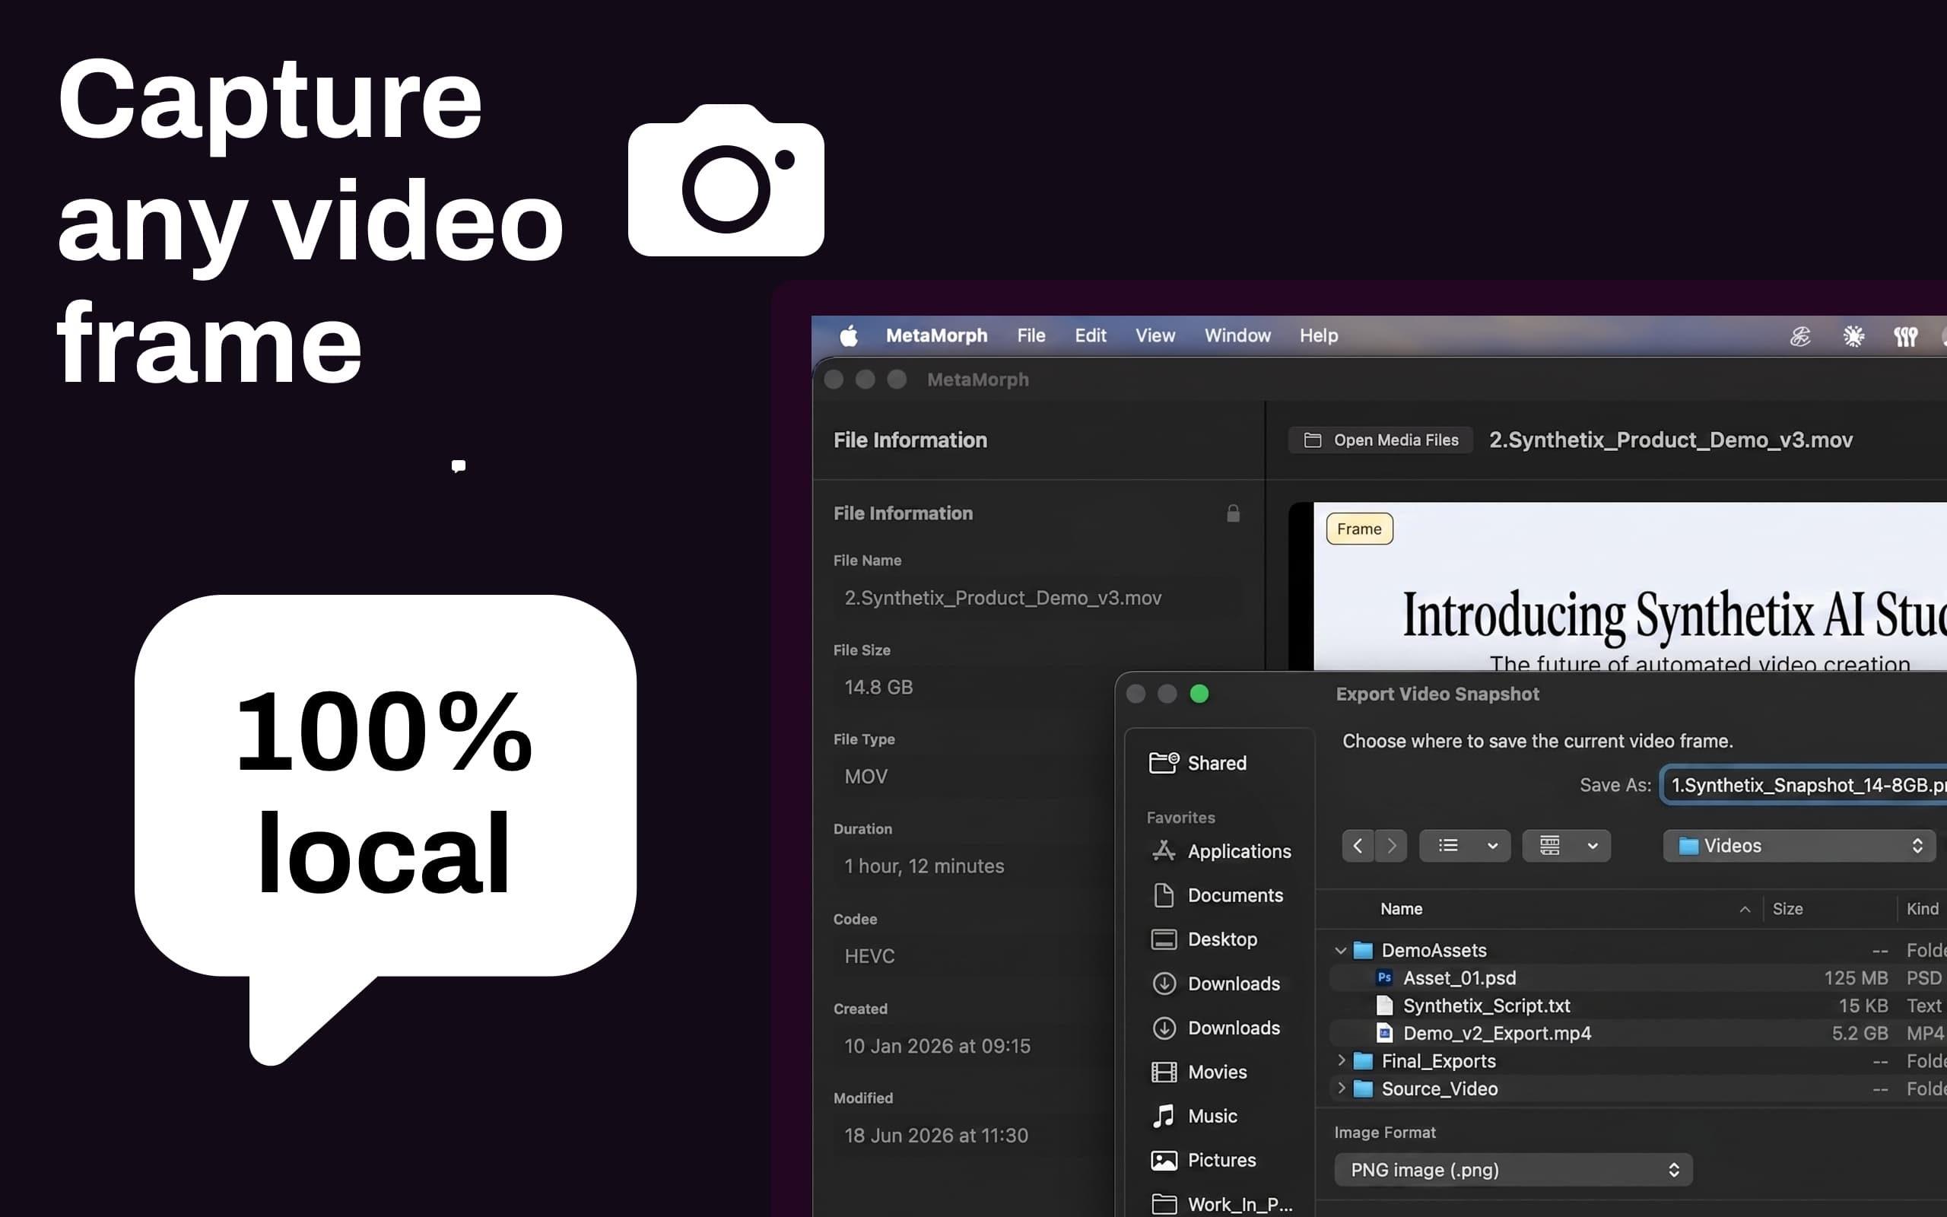Click the 1 hour, 12 minutes duration
This screenshot has height=1217, width=1947.
[923, 866]
